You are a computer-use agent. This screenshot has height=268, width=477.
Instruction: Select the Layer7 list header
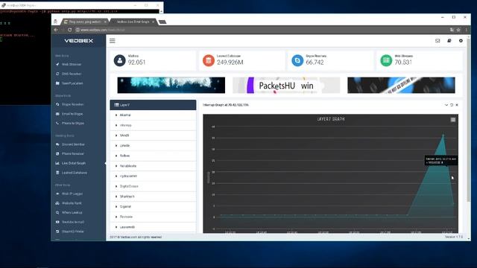[153, 105]
